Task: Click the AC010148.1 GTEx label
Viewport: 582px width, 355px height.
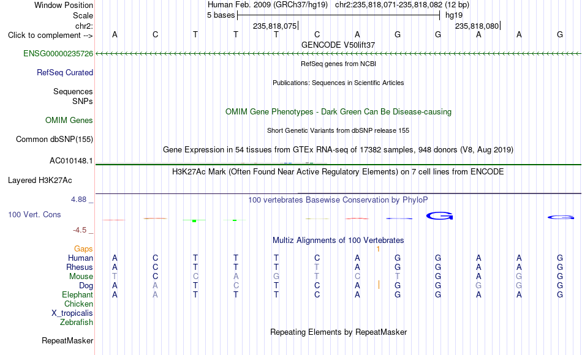Action: (x=71, y=160)
